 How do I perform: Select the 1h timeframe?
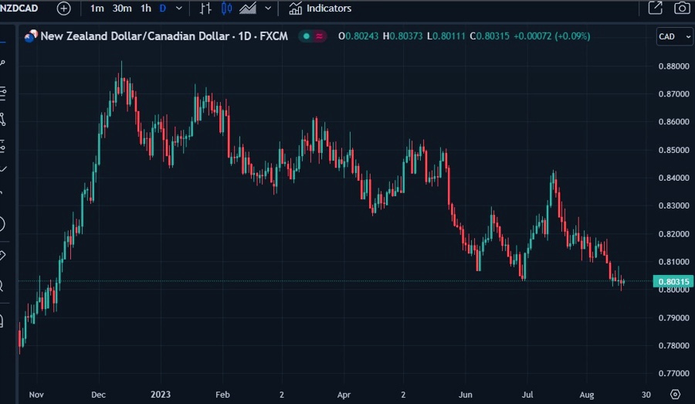click(x=145, y=8)
